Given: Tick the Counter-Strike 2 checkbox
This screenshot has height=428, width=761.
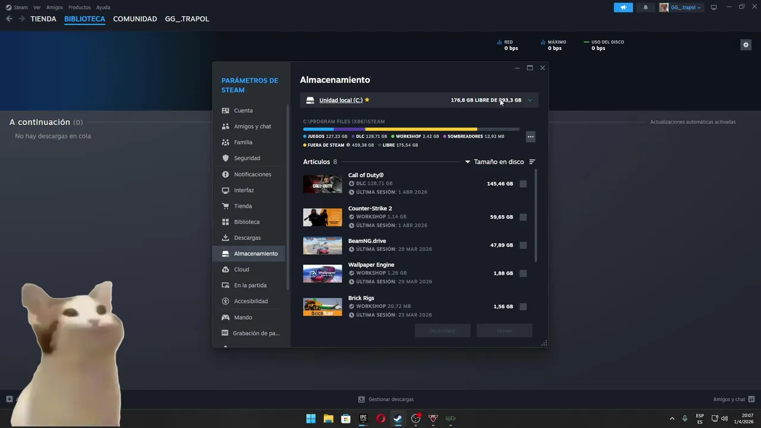Looking at the screenshot, I should pyautogui.click(x=523, y=217).
